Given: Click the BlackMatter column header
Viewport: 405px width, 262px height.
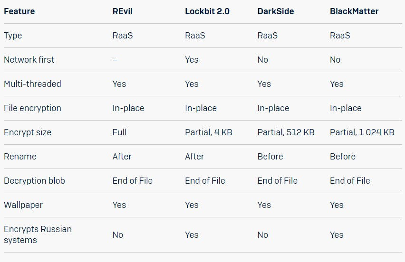Looking at the screenshot, I should click(x=354, y=11).
